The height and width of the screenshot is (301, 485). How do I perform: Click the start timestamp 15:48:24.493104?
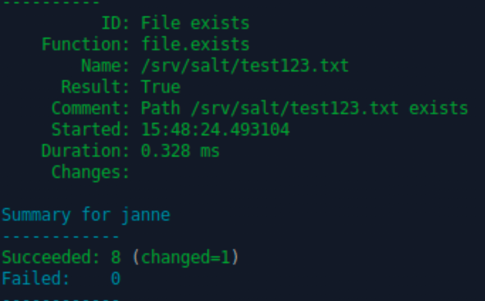(215, 129)
